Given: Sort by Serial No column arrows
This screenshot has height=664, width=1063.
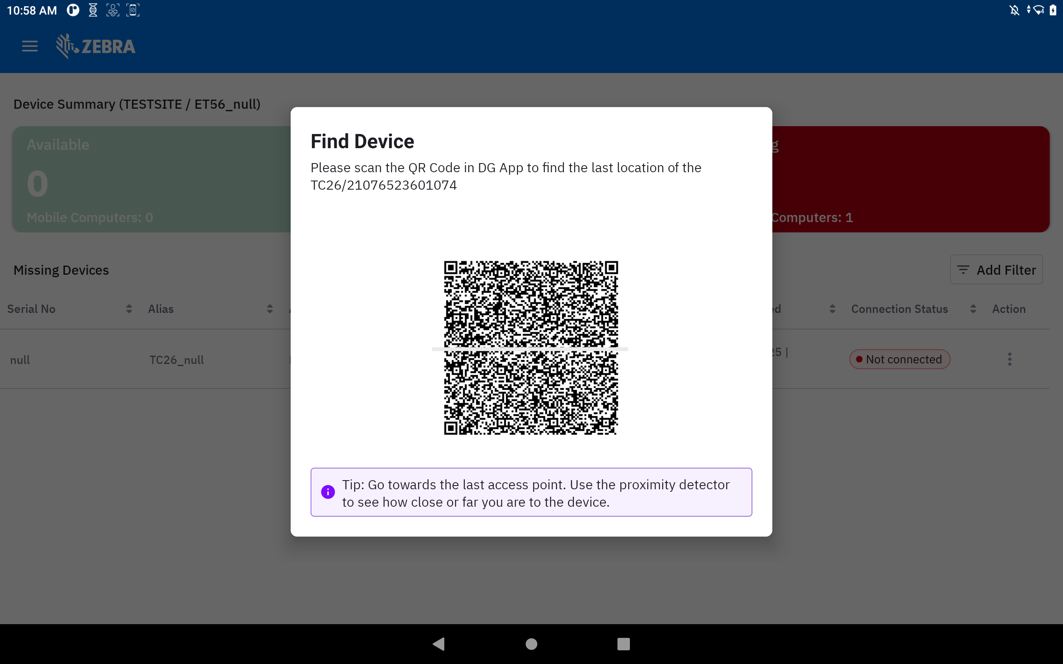Looking at the screenshot, I should point(129,309).
